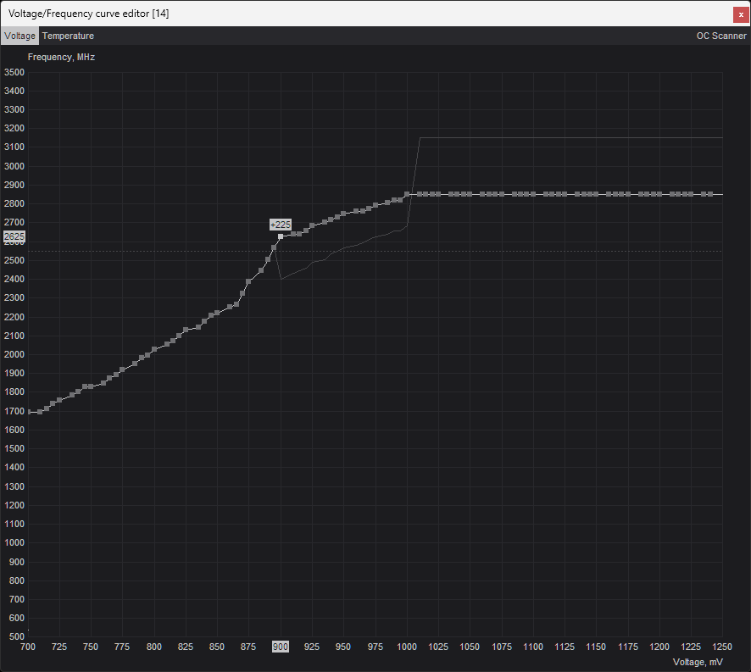751x672 pixels.
Task: Click the Frequency, MHz axis title
Action: (x=61, y=57)
